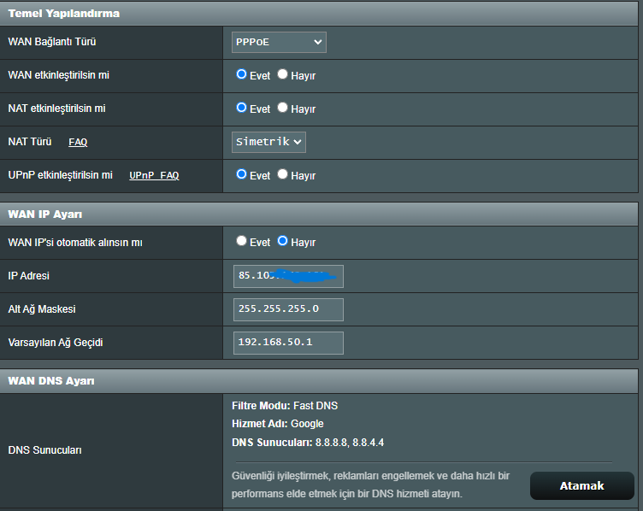Click the 'Filtre Modu: Fast DNS' text
Image resolution: width=643 pixels, height=511 pixels.
pos(285,406)
